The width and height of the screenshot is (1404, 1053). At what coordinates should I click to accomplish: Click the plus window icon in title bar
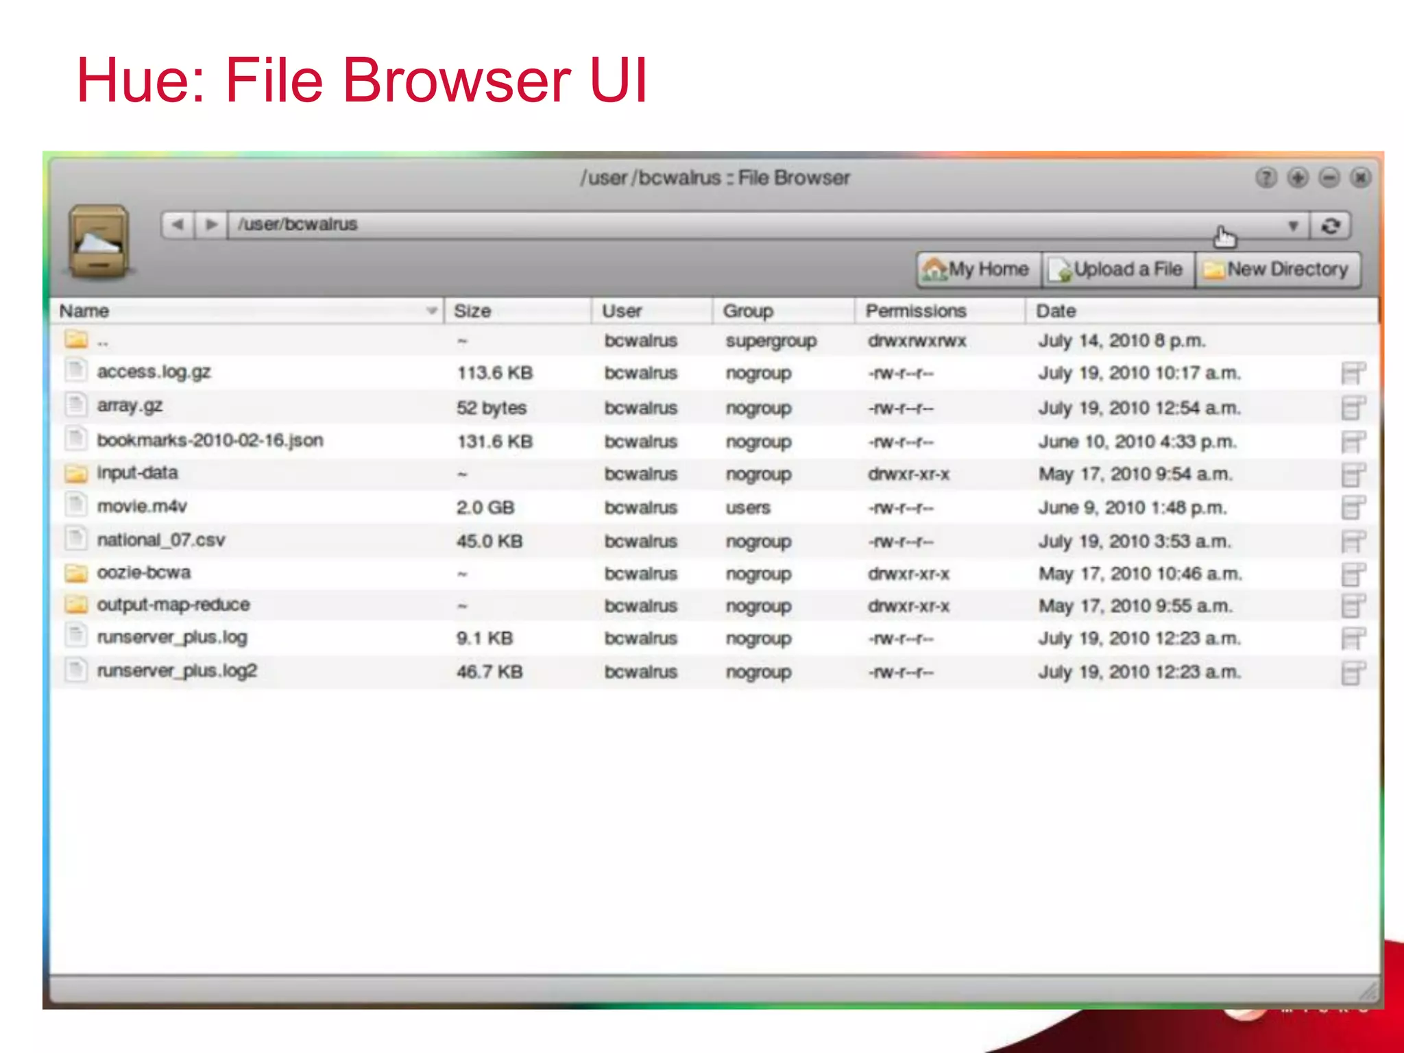coord(1297,178)
